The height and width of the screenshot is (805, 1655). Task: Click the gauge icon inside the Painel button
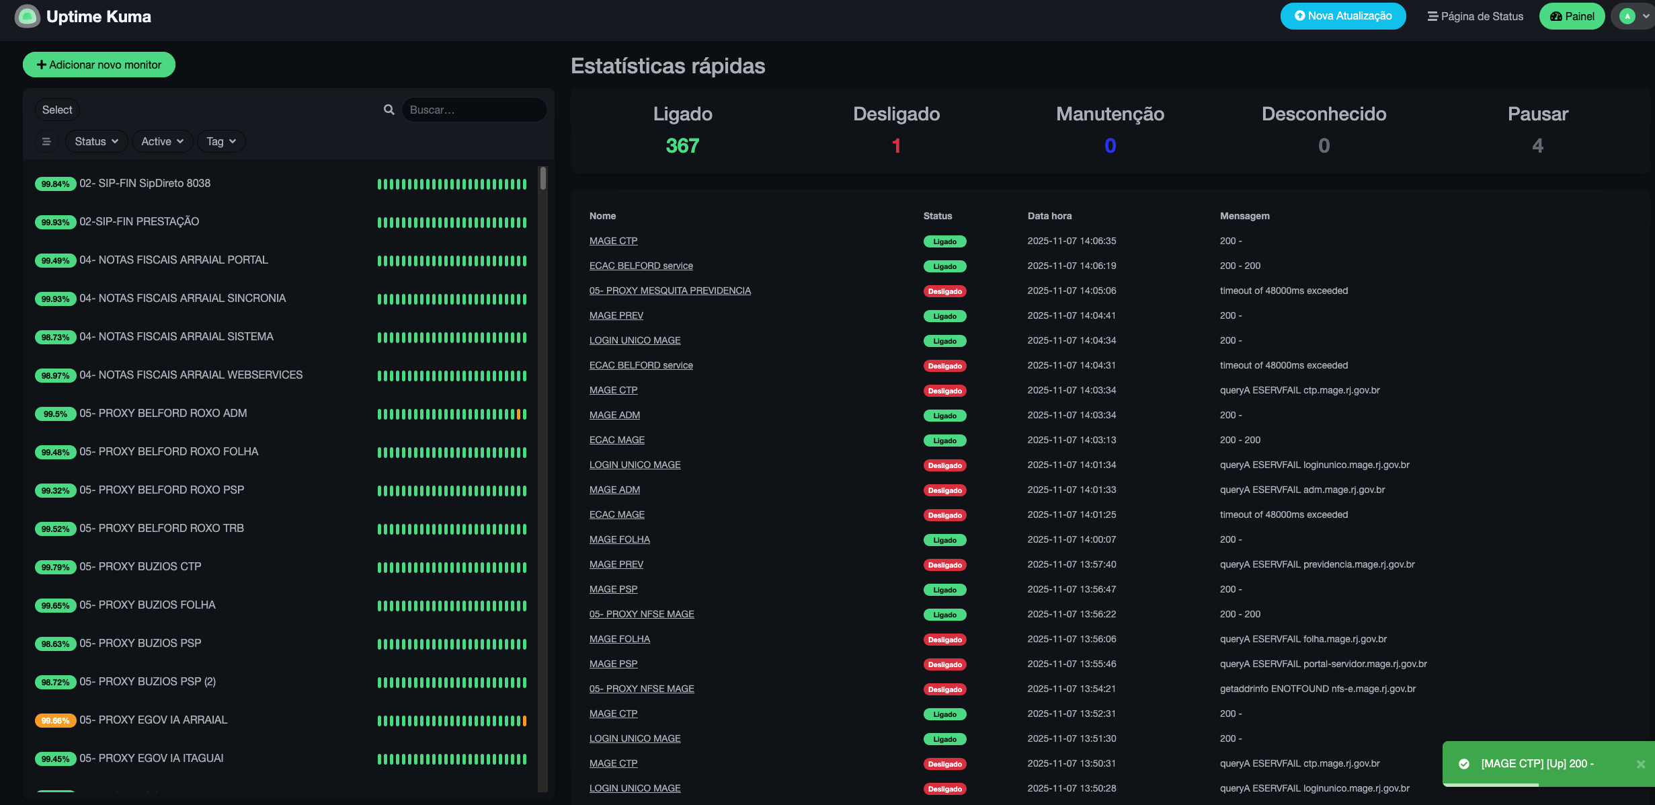pos(1555,15)
